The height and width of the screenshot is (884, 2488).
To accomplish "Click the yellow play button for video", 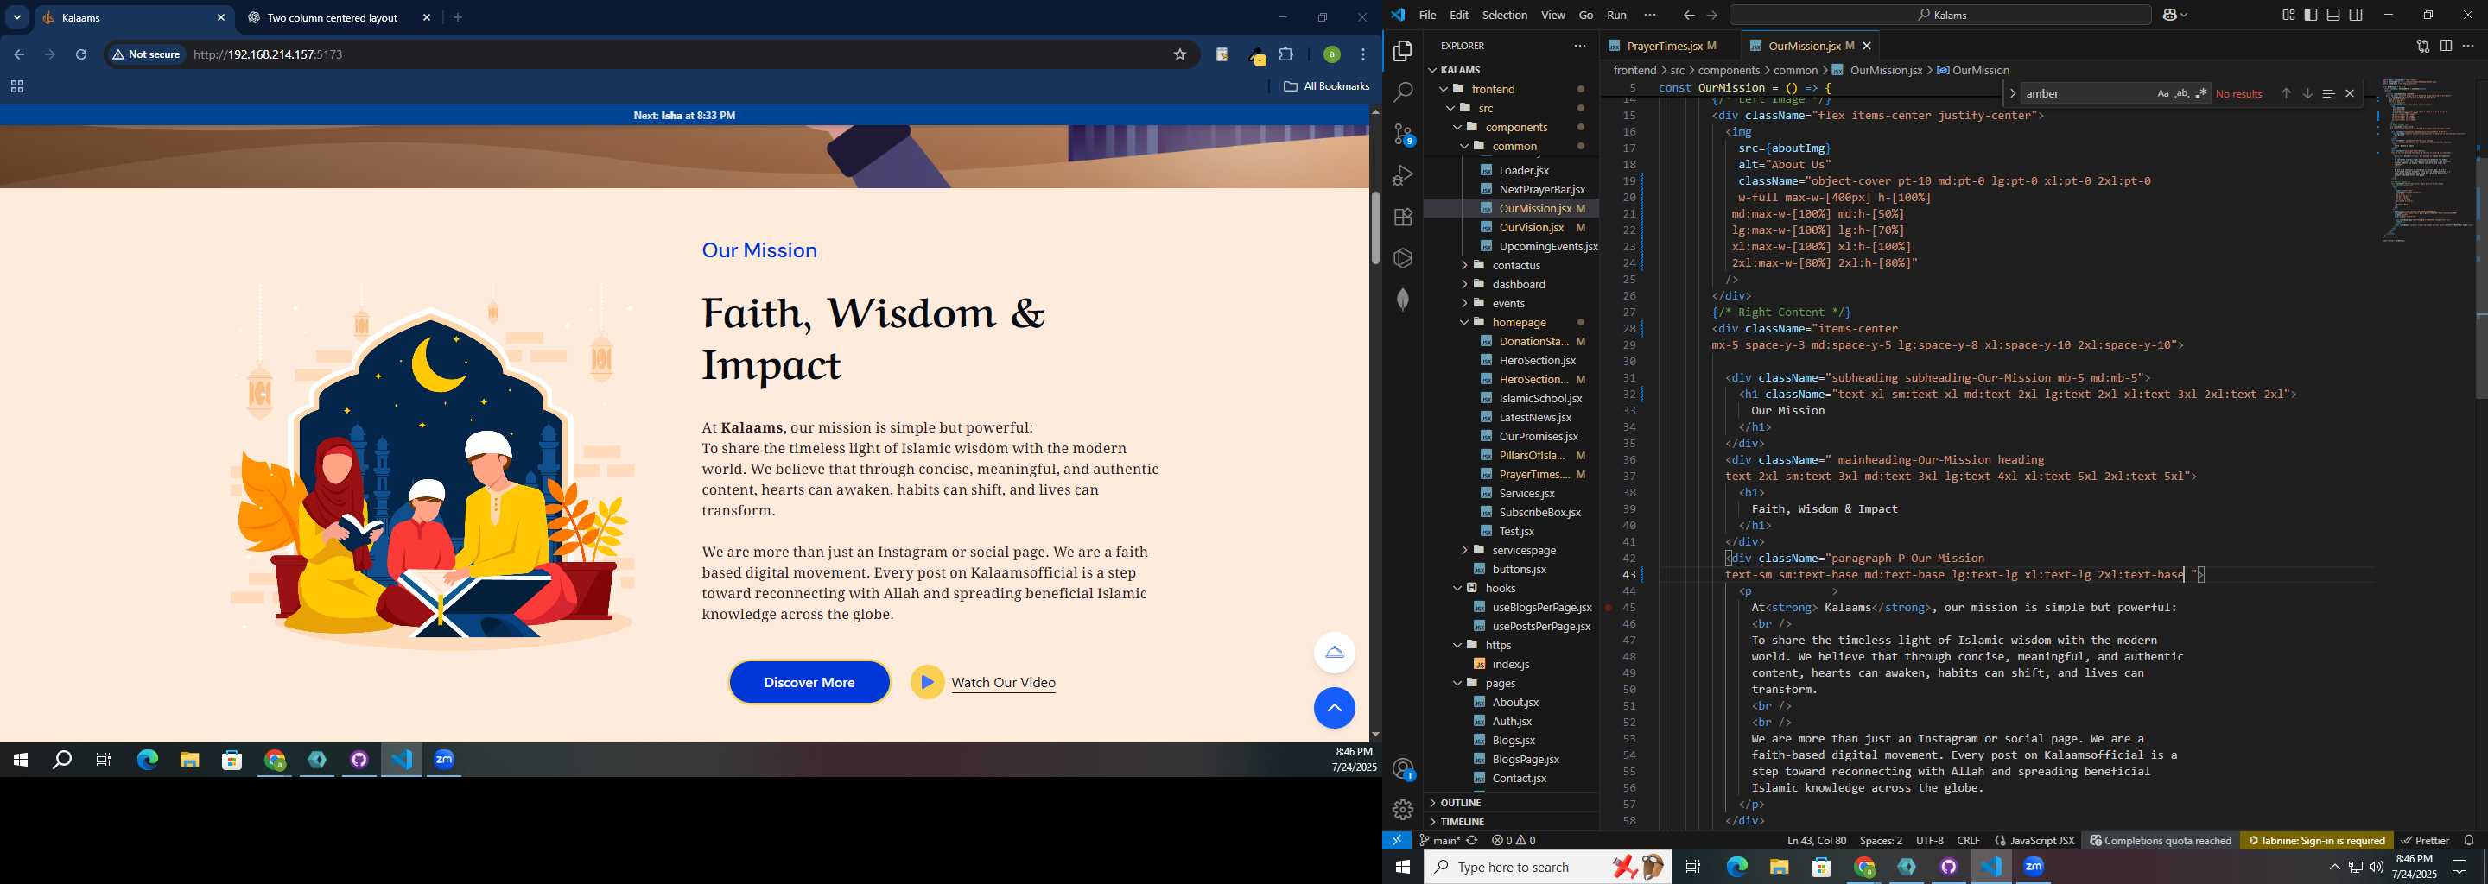I will coord(926,682).
